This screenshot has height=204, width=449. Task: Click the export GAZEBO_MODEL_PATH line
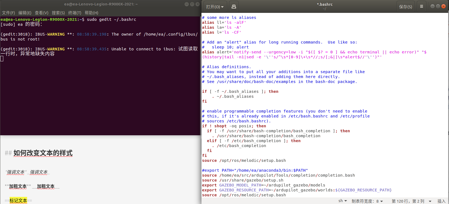tap(264, 185)
